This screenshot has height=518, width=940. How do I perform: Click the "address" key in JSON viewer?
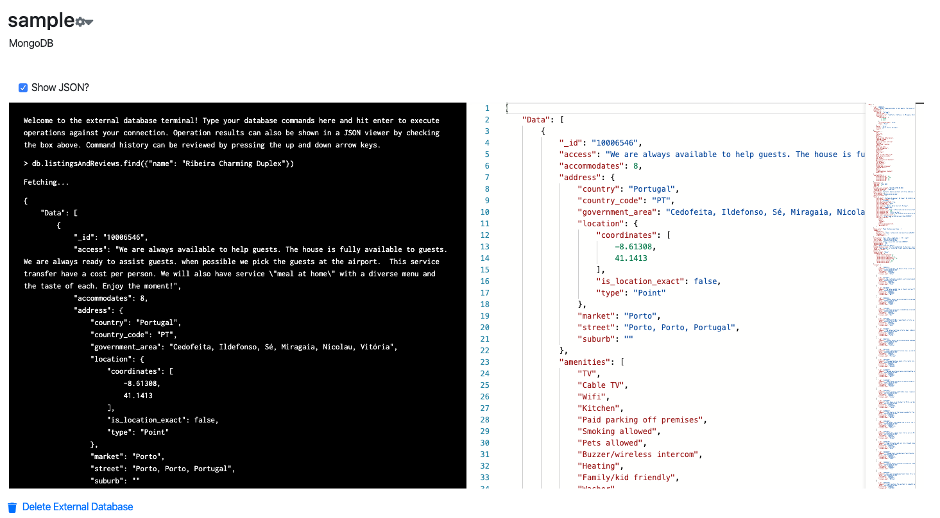(580, 178)
